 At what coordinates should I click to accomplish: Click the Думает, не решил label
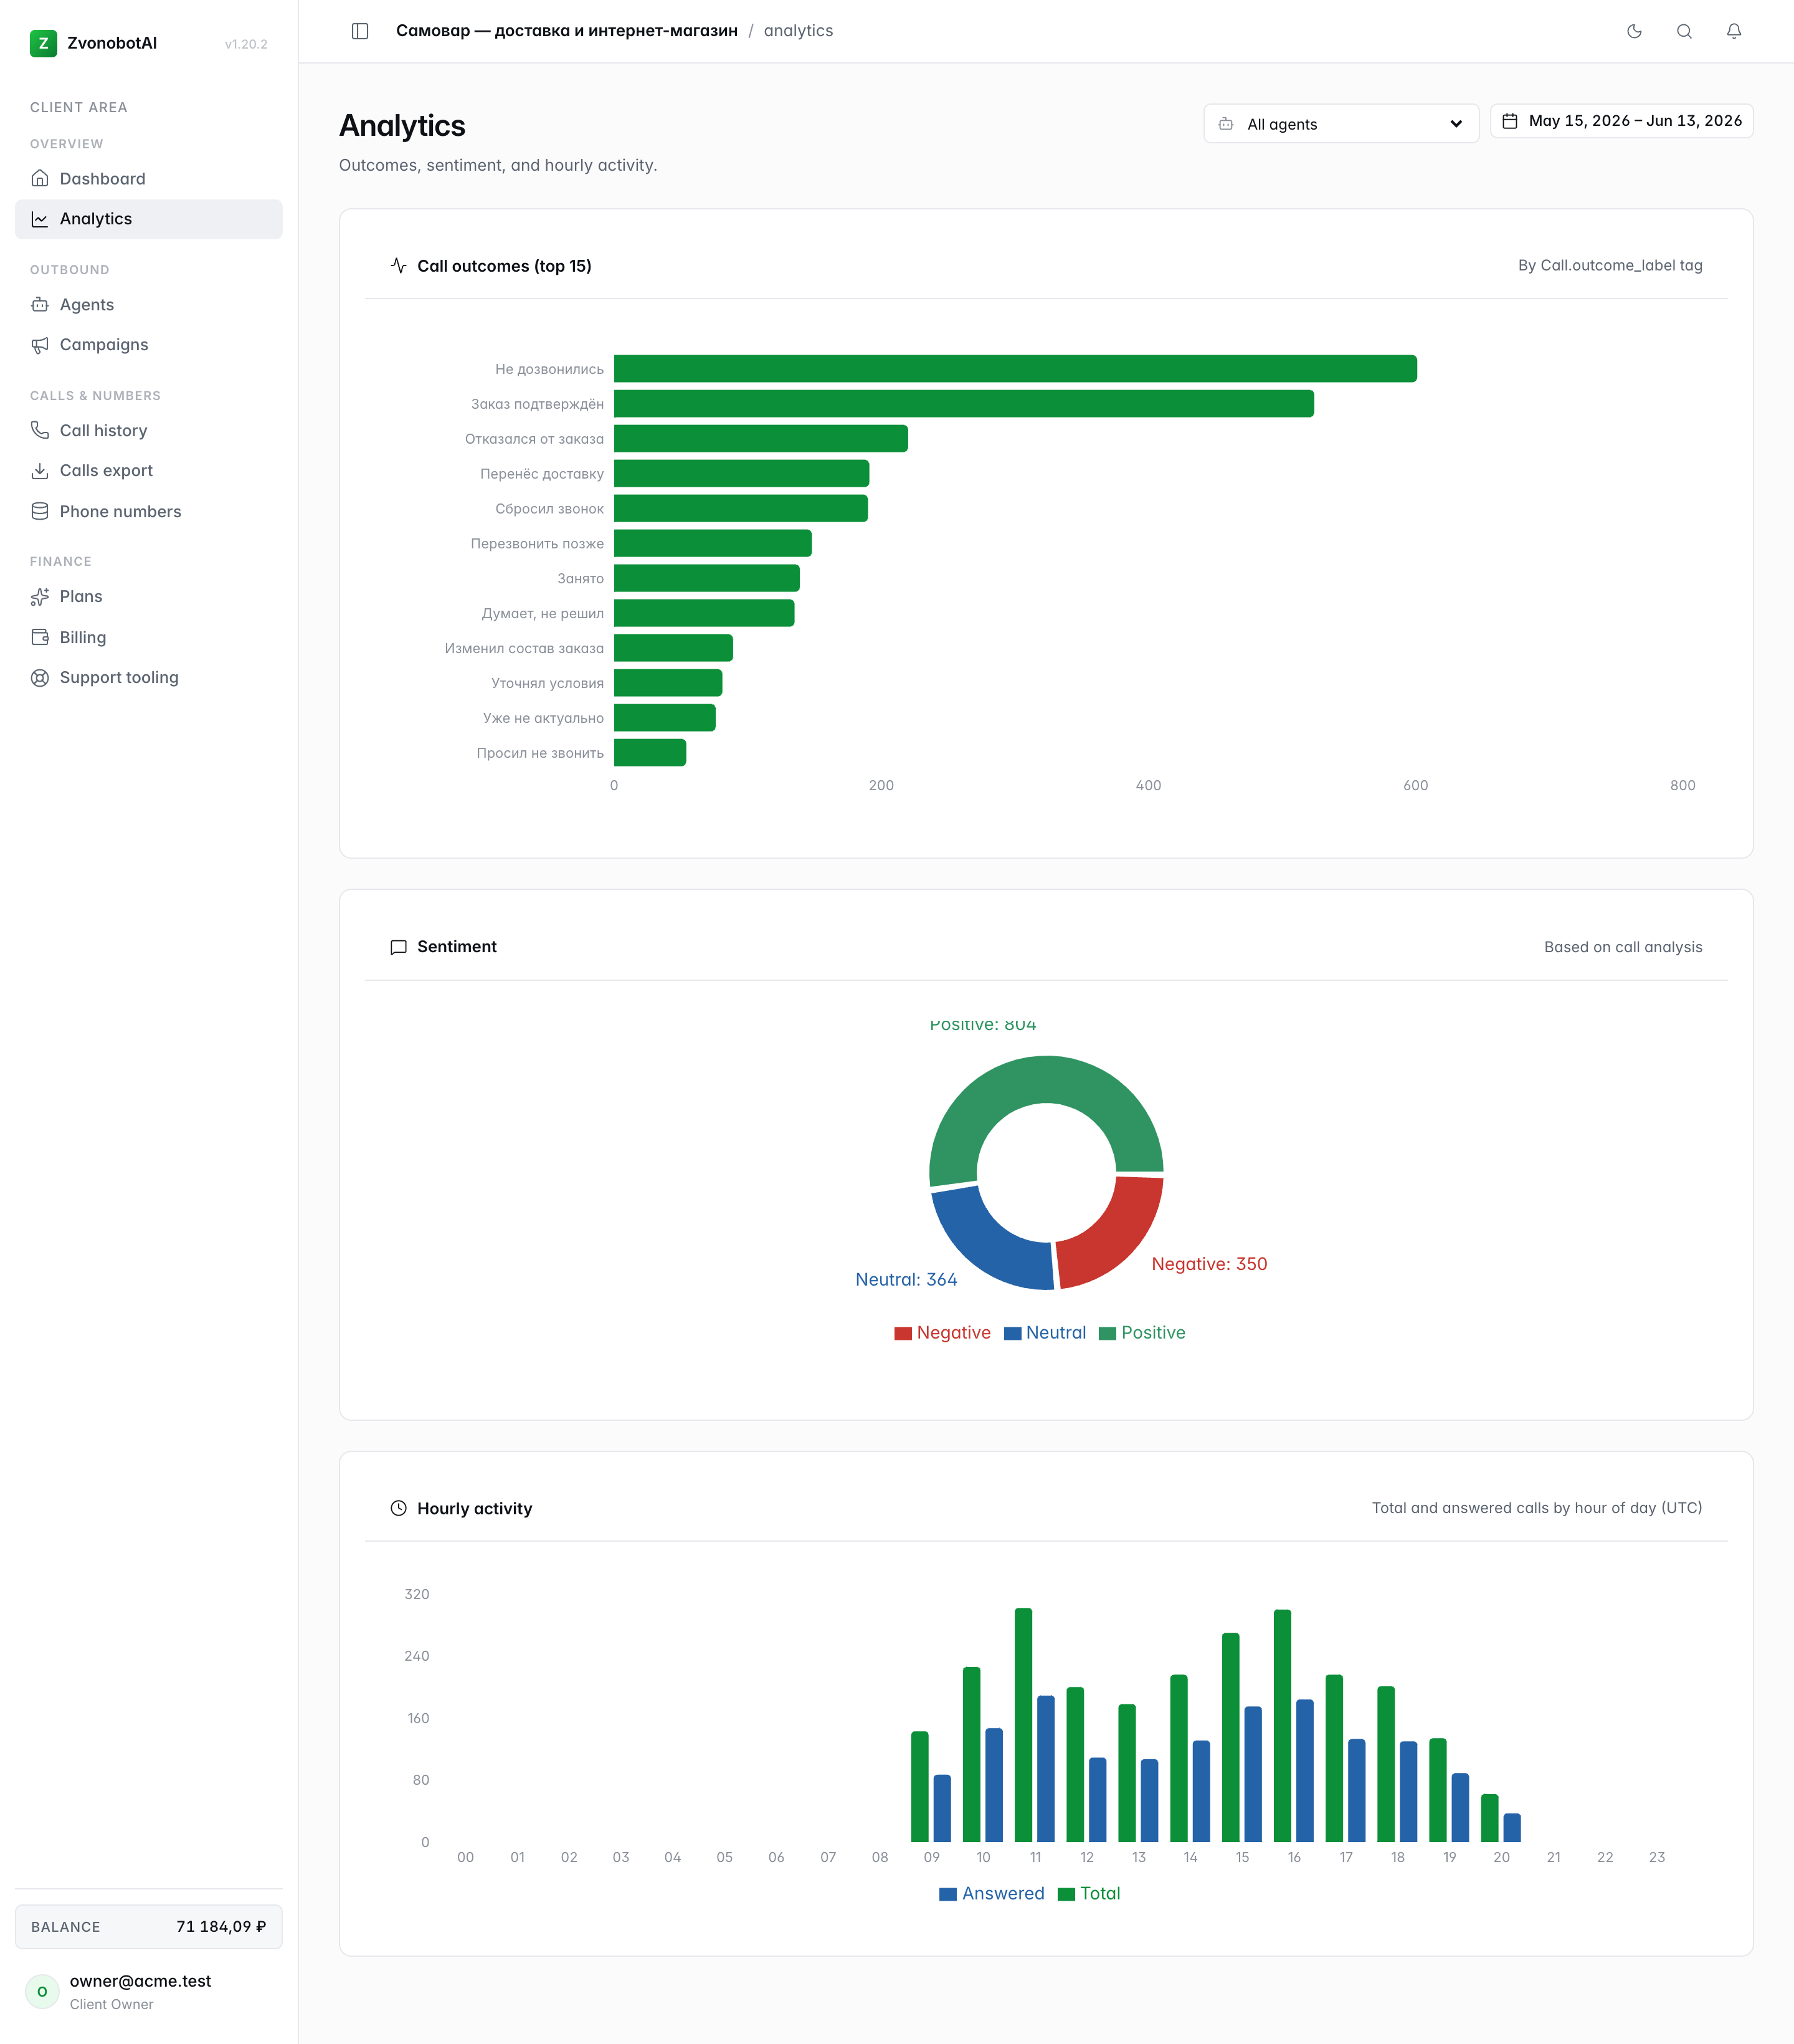click(543, 613)
